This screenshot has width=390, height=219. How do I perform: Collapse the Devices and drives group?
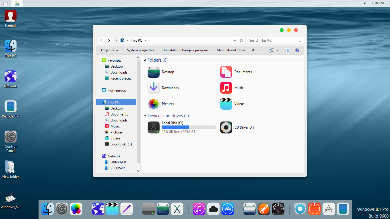[145, 116]
